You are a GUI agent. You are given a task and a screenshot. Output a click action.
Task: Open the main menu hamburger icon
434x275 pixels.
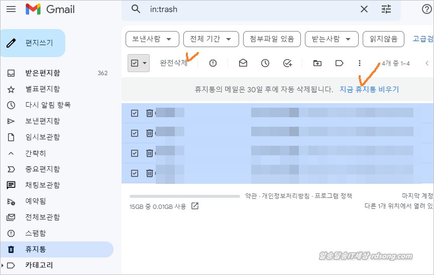coord(11,9)
